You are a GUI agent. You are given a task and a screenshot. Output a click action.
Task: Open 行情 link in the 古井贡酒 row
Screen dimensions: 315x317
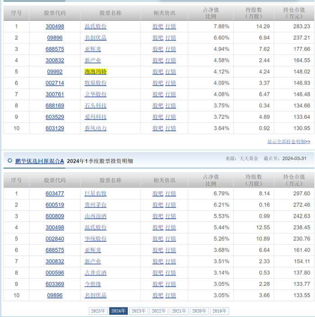coord(171,273)
